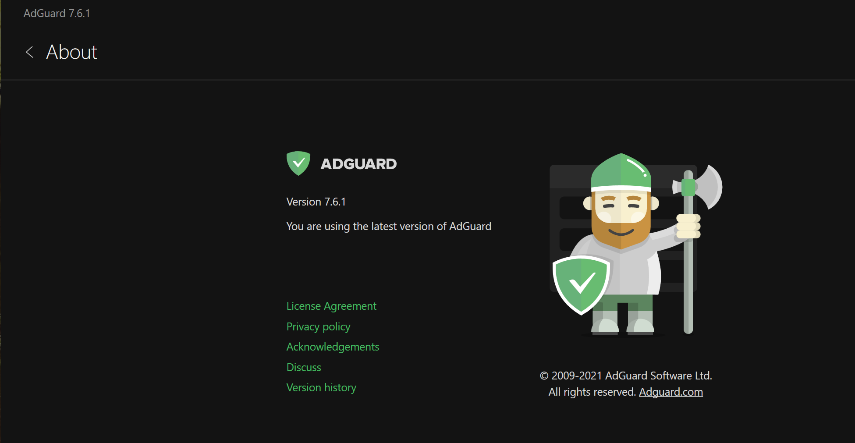Image resolution: width=855 pixels, height=443 pixels.
Task: Open the Privacy policy link
Action: click(x=318, y=327)
